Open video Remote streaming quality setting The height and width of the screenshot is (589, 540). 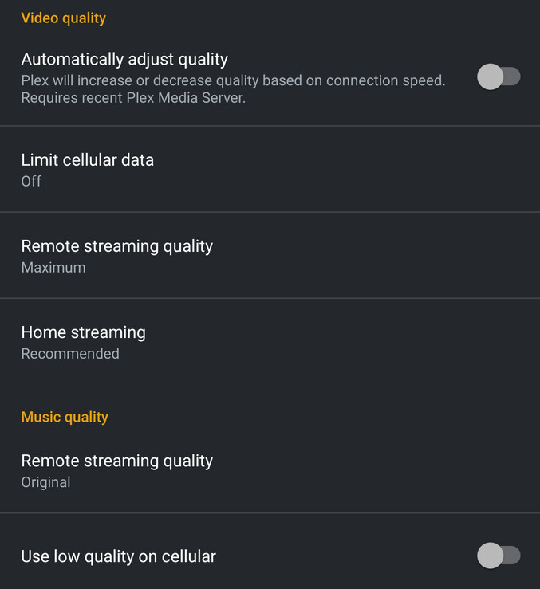coord(116,246)
